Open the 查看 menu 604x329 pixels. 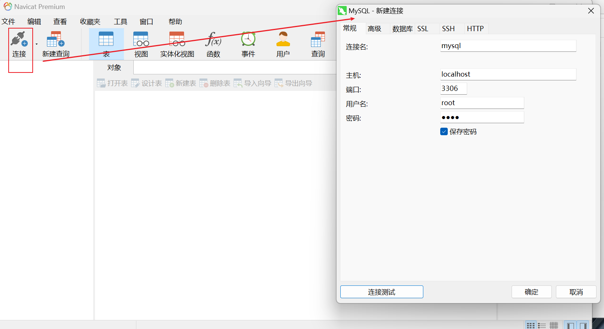(x=60, y=21)
